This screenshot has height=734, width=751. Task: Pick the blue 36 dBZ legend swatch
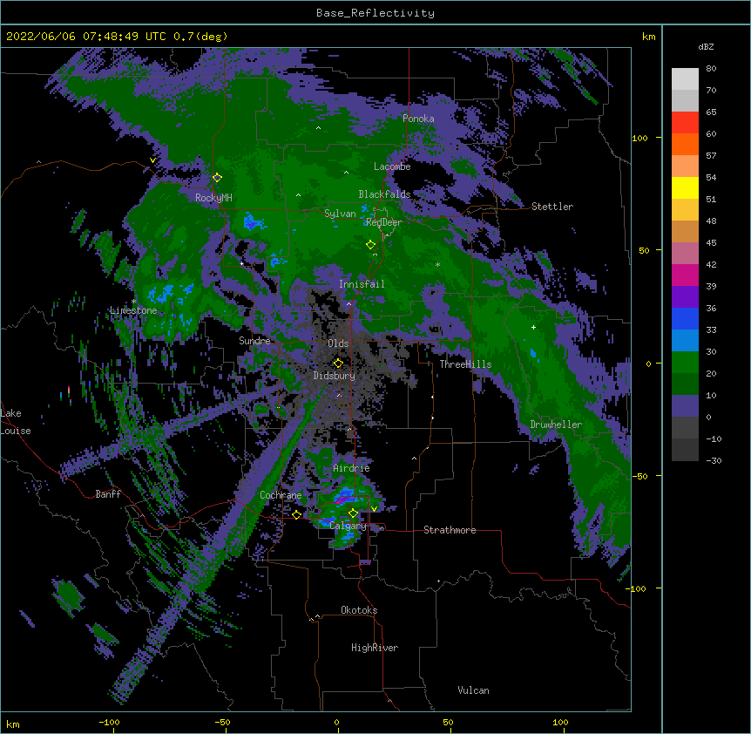[x=685, y=318]
